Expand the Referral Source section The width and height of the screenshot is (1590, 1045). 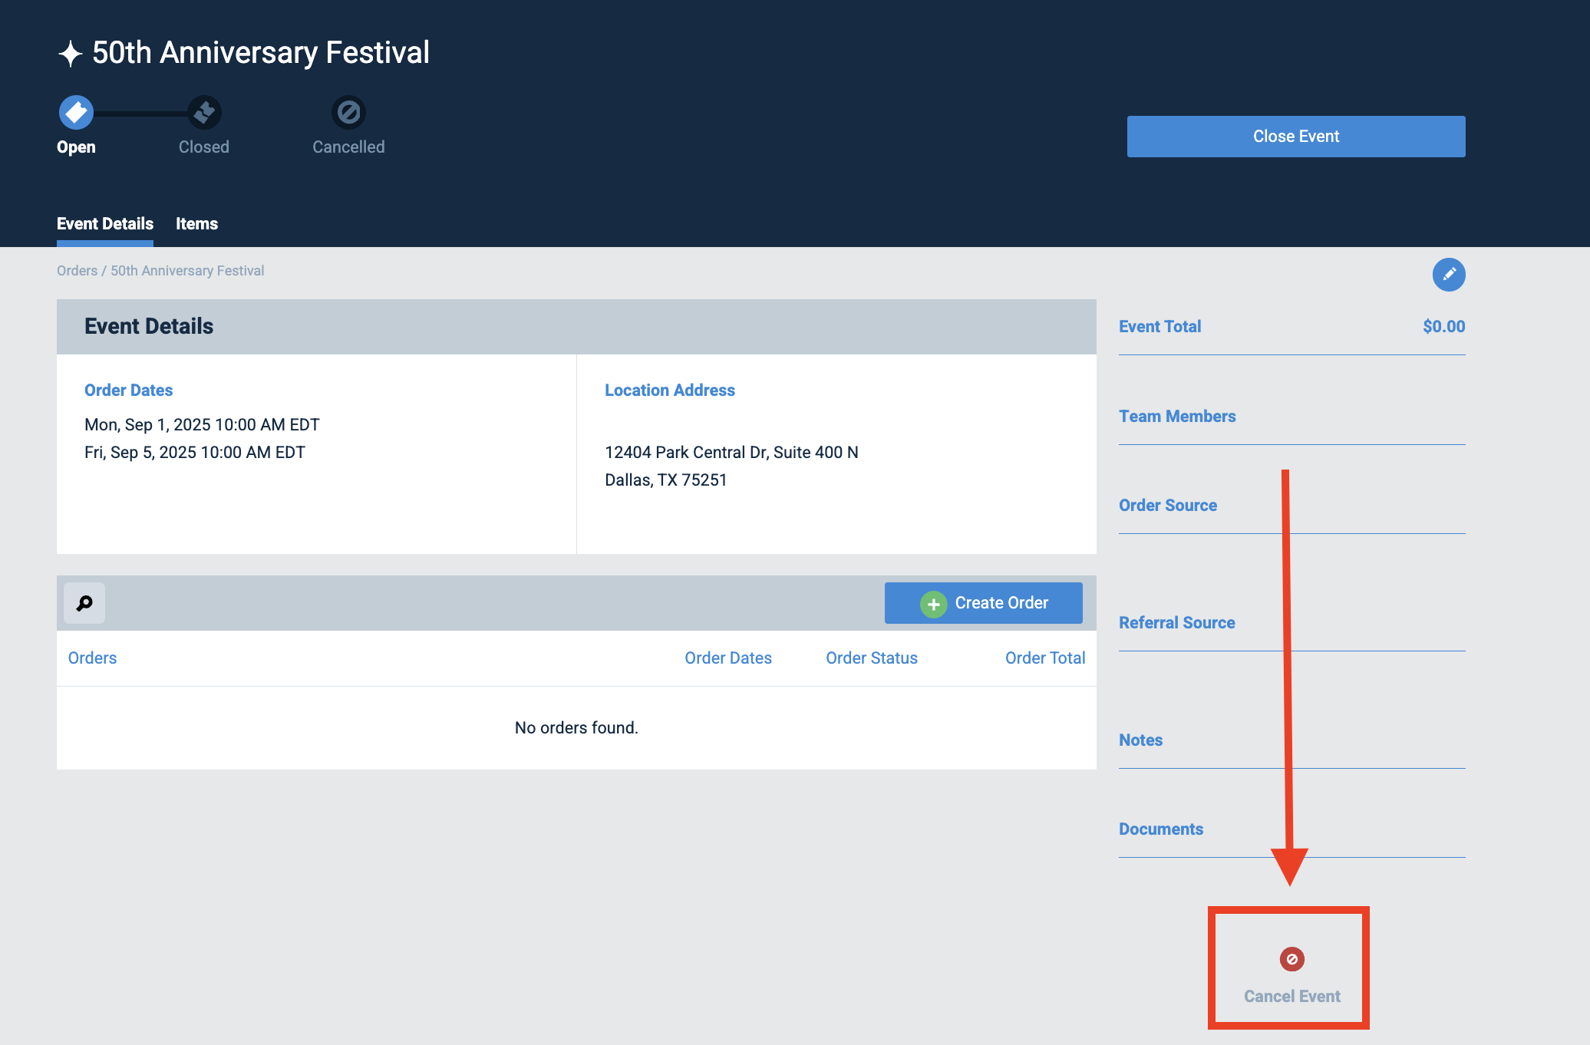tap(1292, 623)
